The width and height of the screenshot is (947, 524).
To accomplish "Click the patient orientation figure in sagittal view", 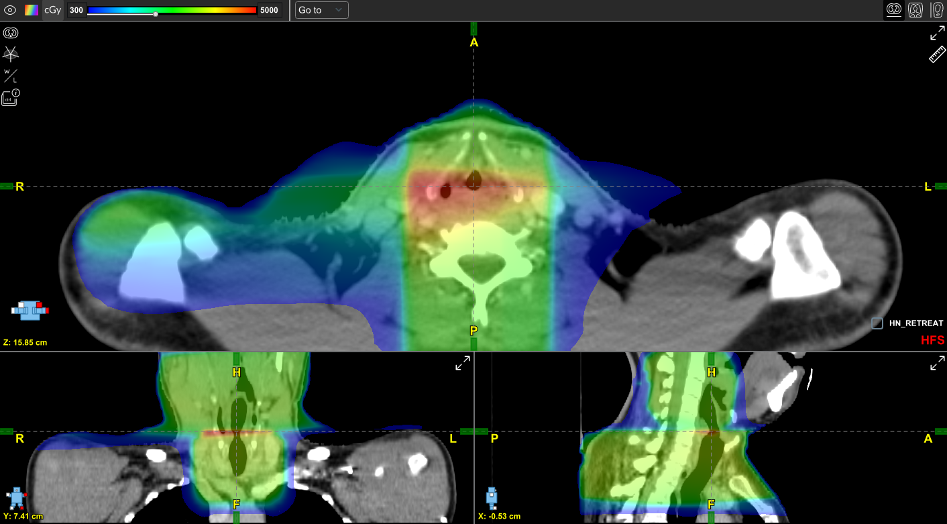I will pyautogui.click(x=492, y=499).
